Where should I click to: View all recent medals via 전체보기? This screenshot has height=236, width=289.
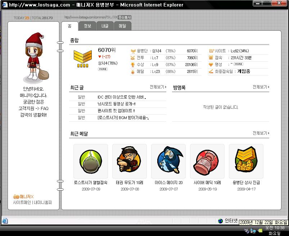coord(261,133)
